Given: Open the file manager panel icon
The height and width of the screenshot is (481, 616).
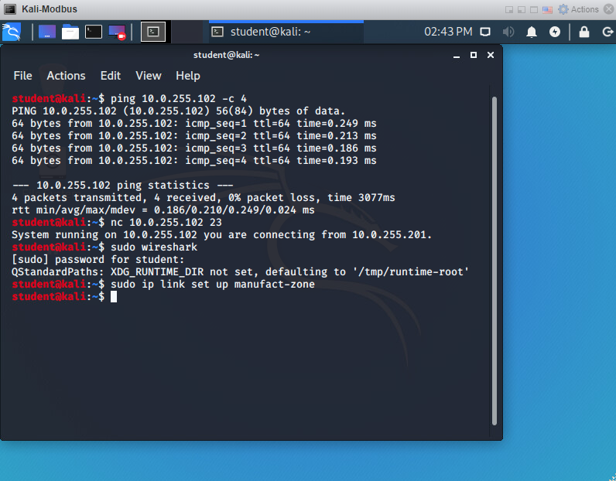Looking at the screenshot, I should (70, 32).
